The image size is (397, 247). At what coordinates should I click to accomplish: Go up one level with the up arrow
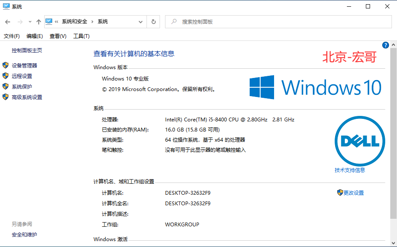point(38,22)
